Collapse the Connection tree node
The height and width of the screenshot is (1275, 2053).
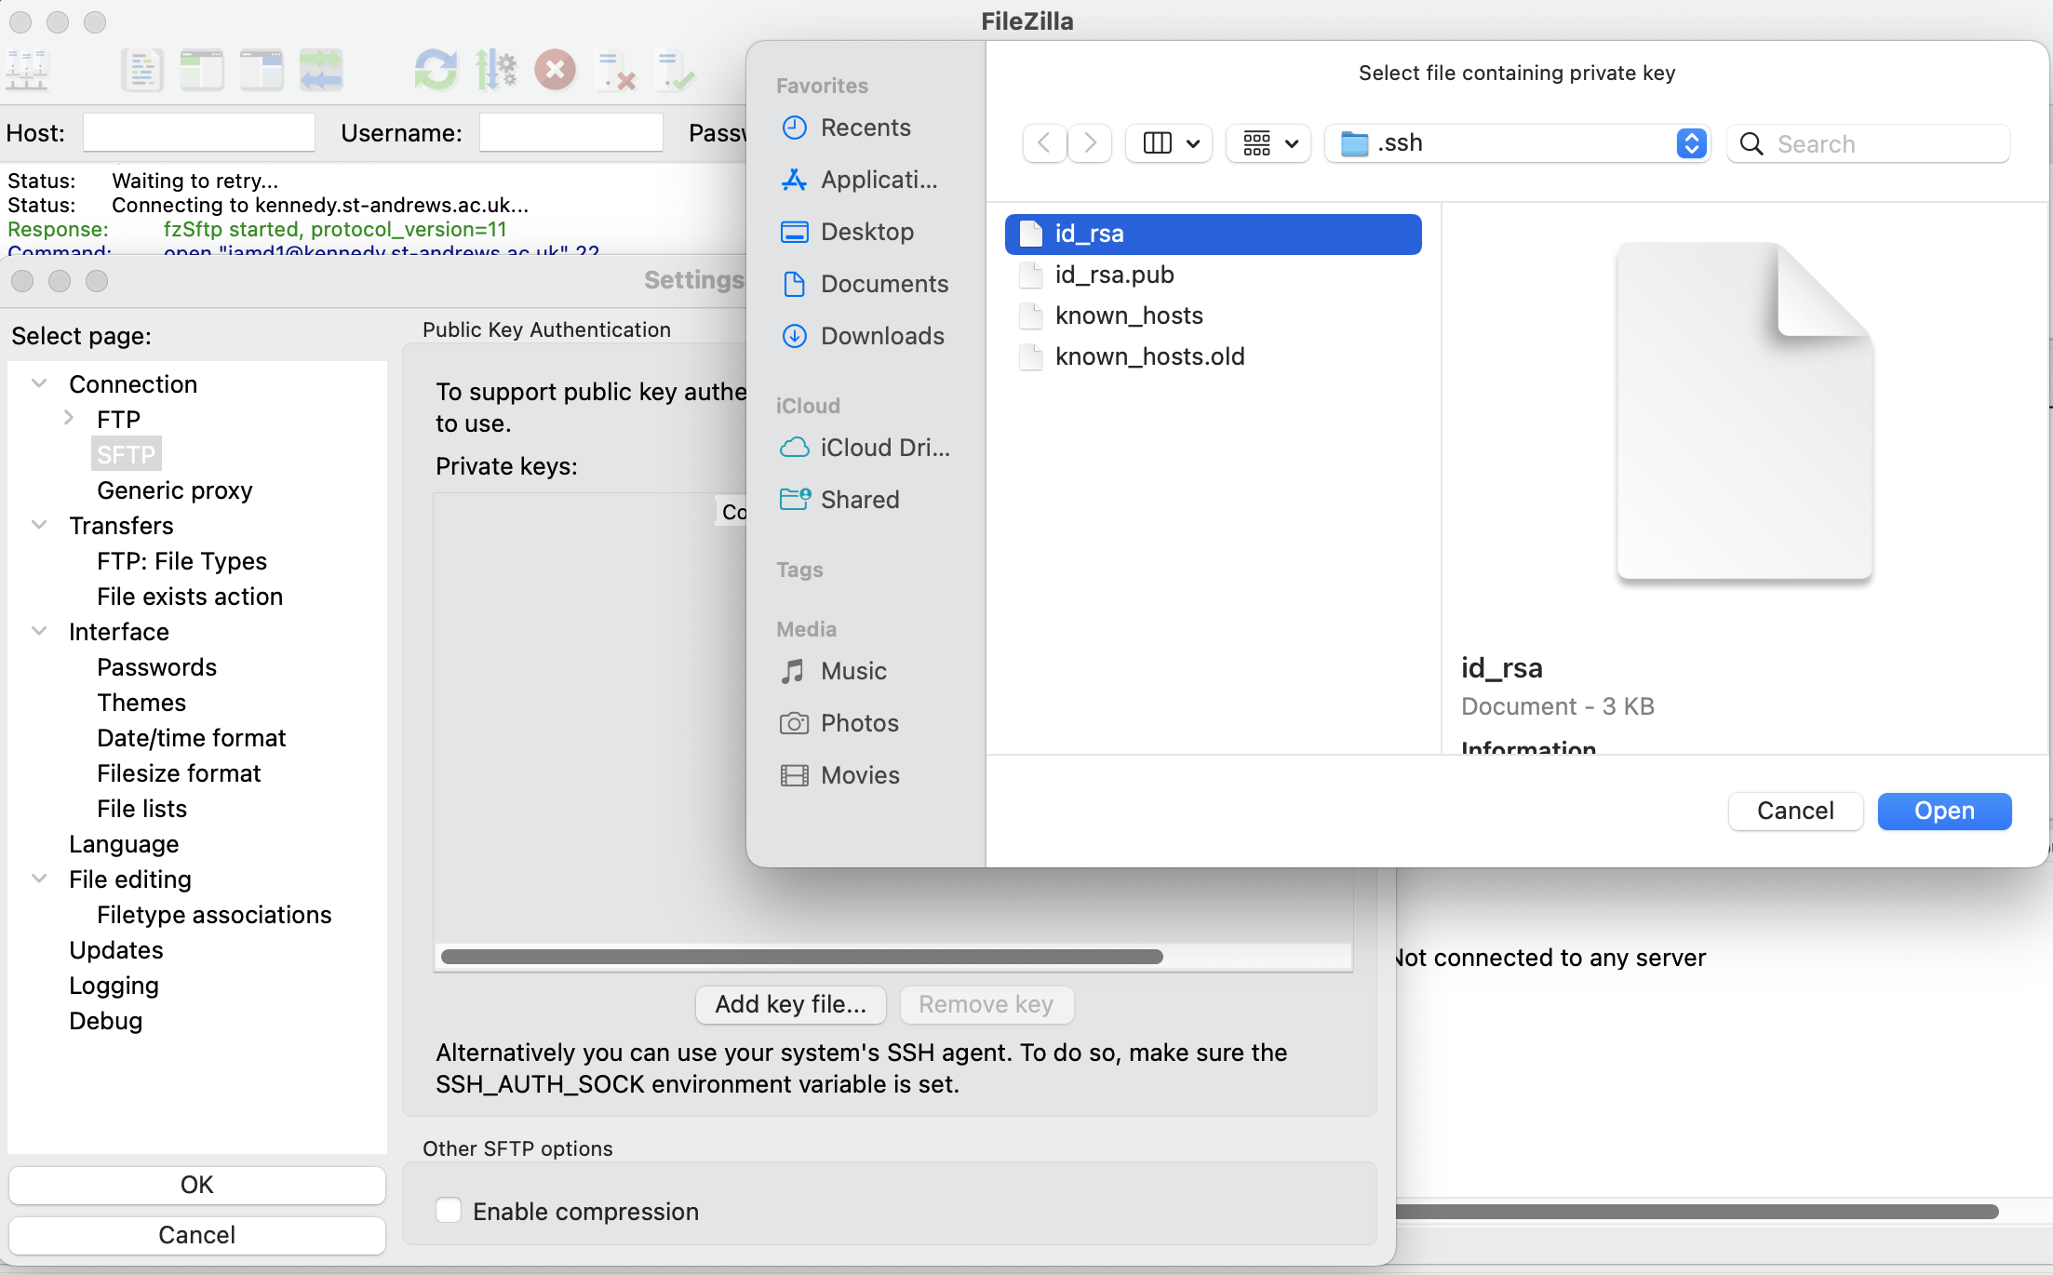tap(39, 383)
